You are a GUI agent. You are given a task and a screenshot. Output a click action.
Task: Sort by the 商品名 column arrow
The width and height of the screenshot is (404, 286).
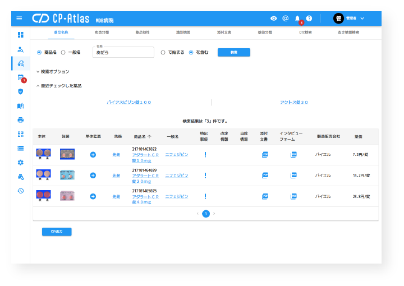[x=149, y=137]
